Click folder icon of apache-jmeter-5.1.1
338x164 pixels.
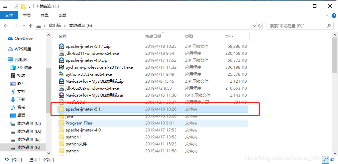tap(61, 109)
